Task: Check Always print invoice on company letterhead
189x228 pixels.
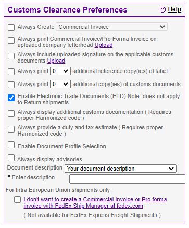Action: coord(11,40)
